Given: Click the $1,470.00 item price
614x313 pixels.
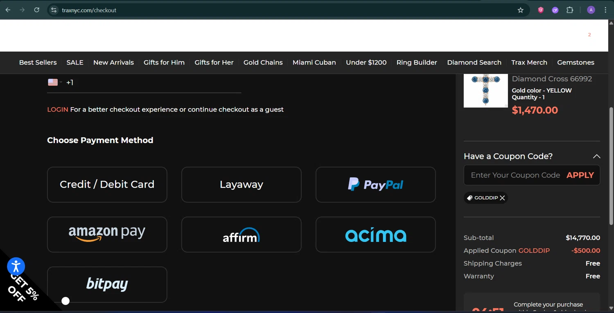Looking at the screenshot, I should [535, 110].
